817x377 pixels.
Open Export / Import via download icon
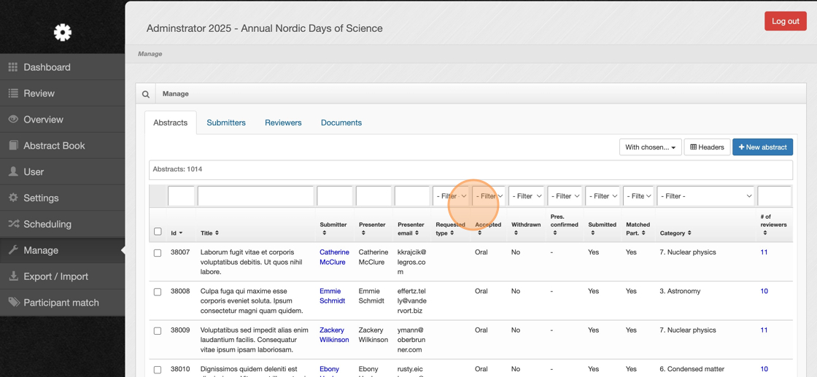click(13, 276)
